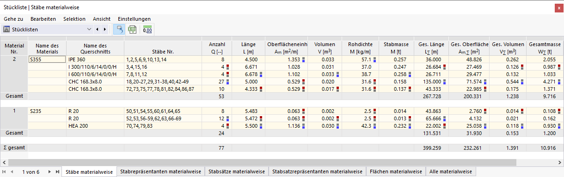Click the Stücklisten table icon in combo box
This screenshot has height=177, width=564.
click(7, 29)
